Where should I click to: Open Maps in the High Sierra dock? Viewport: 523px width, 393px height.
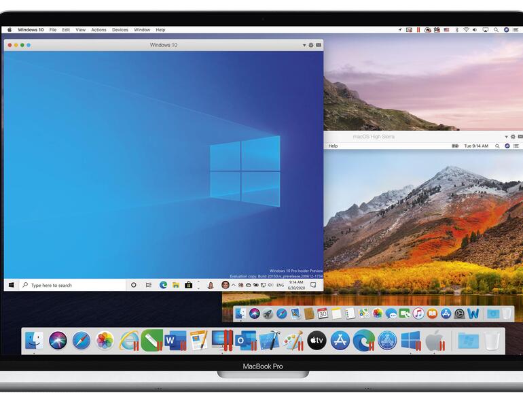tap(363, 313)
